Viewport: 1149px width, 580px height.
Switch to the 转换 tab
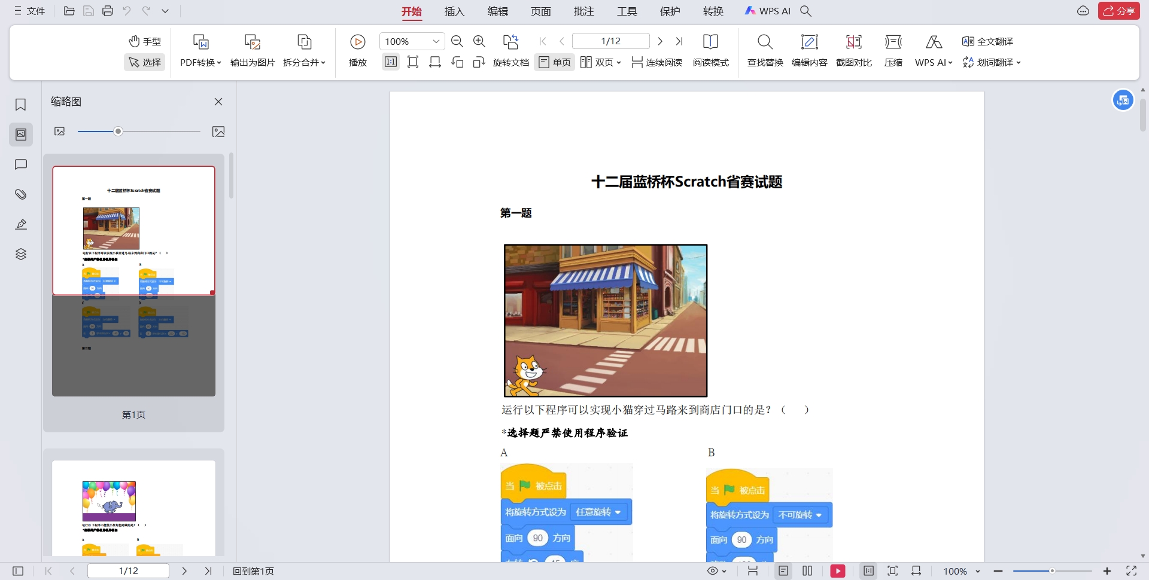(x=713, y=11)
